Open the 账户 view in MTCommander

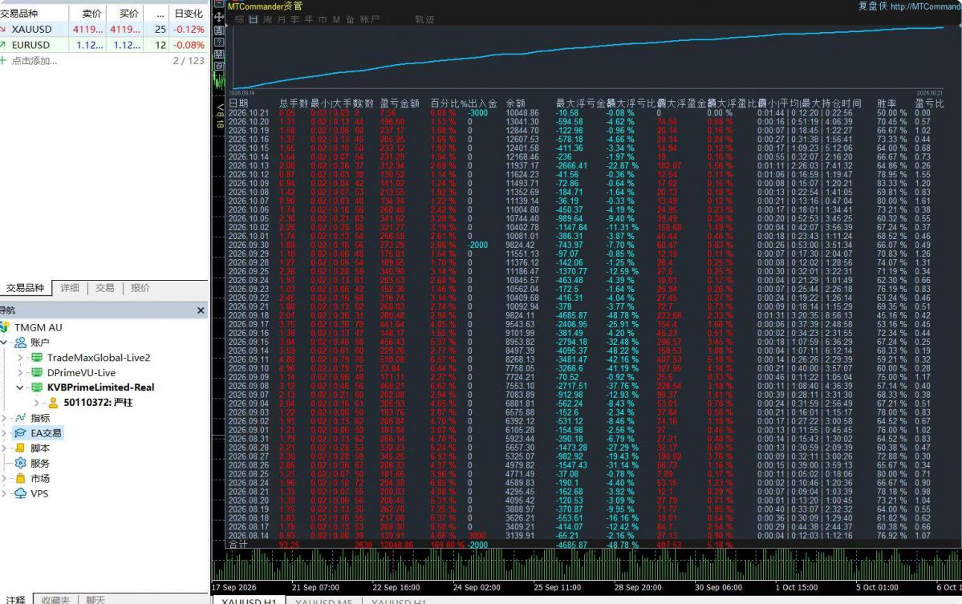pyautogui.click(x=370, y=19)
